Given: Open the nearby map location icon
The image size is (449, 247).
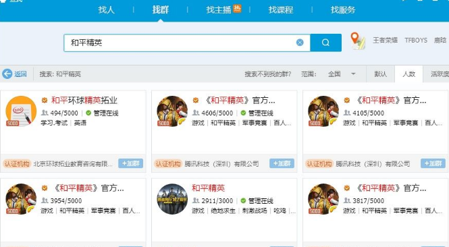Looking at the screenshot, I should coord(358,40).
